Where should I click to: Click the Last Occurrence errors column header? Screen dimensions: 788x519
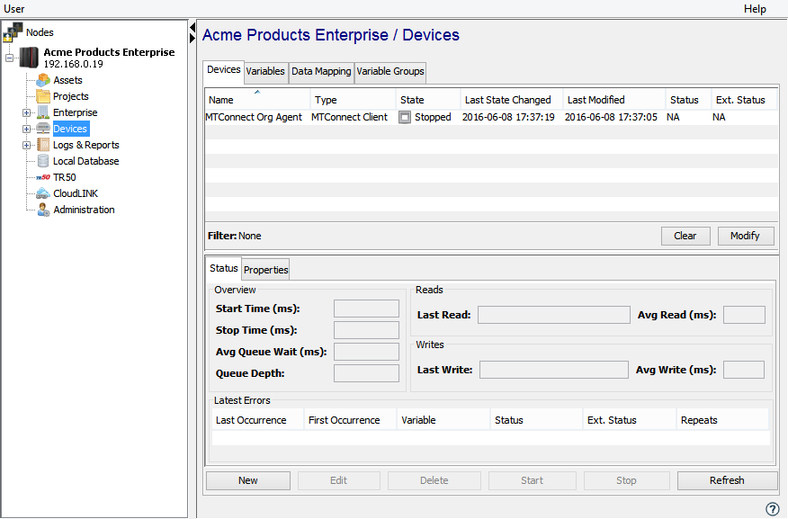(x=258, y=420)
